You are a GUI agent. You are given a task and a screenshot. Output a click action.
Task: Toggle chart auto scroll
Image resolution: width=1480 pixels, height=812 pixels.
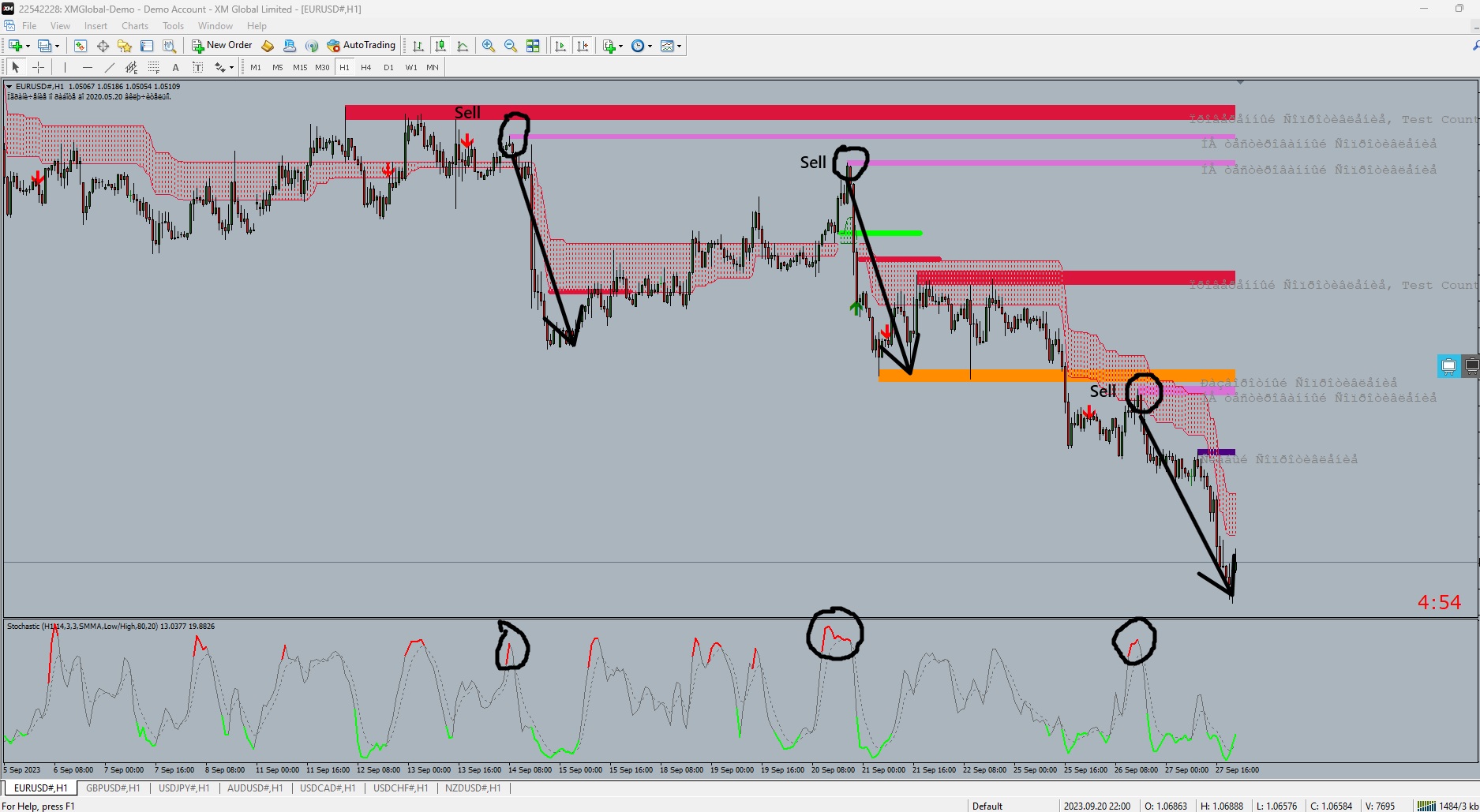(x=560, y=46)
